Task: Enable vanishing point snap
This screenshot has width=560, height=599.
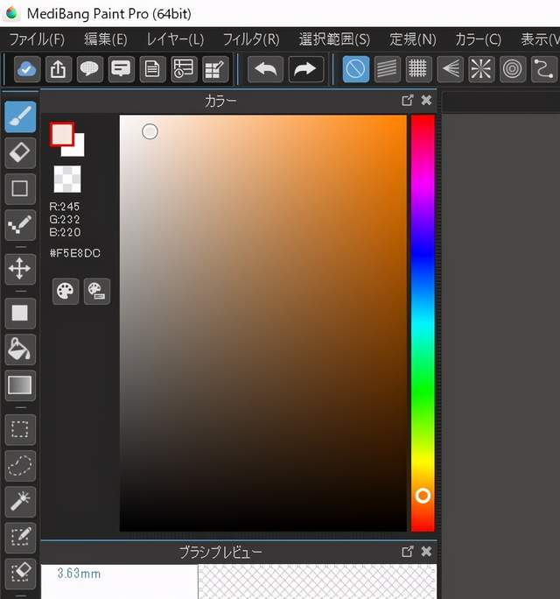Action: coord(450,69)
